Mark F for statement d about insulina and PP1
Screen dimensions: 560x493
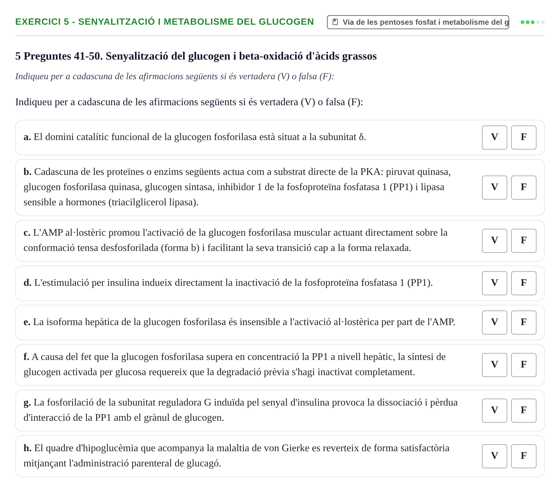tap(523, 283)
